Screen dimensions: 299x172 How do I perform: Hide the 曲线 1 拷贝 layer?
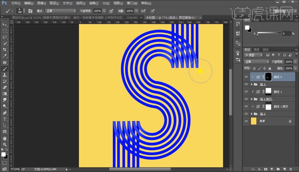[x=246, y=107]
